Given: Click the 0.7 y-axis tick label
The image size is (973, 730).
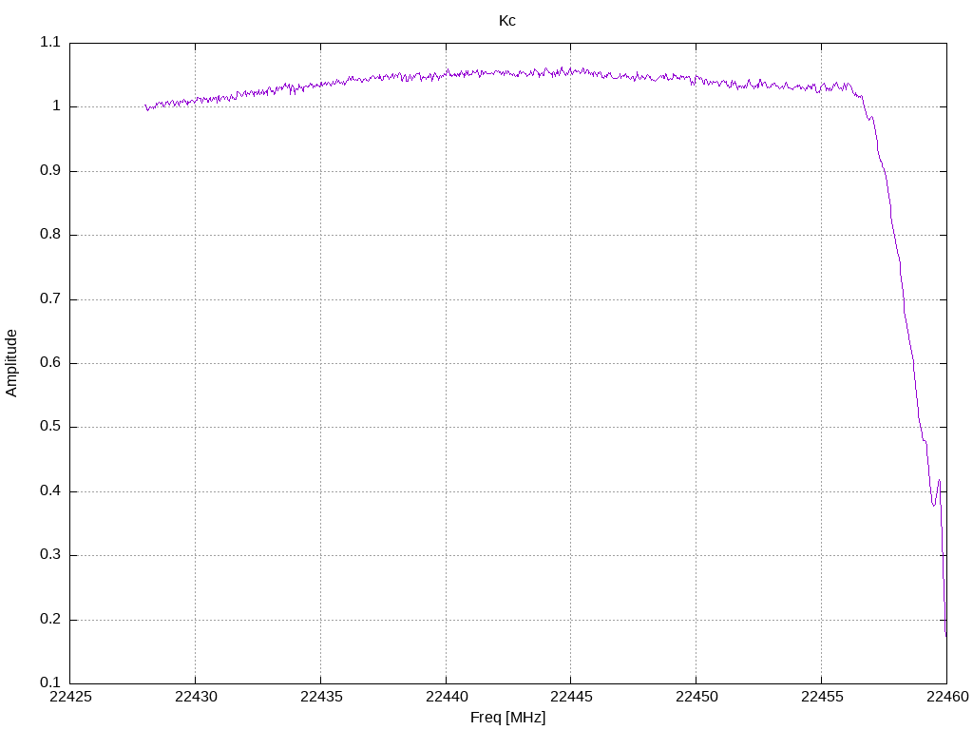Looking at the screenshot, I should [x=50, y=299].
